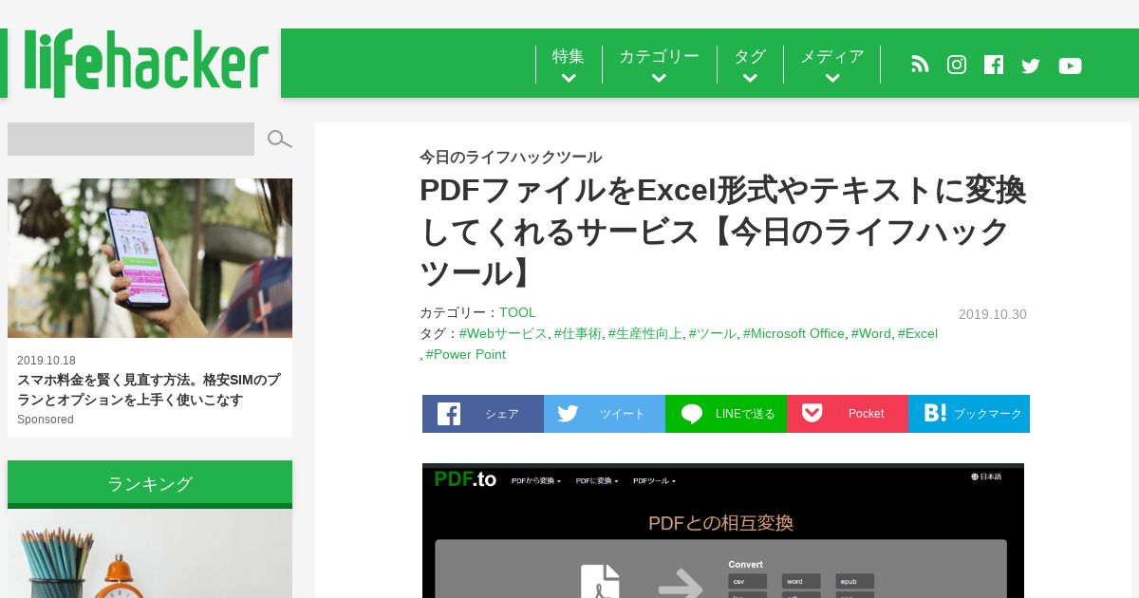
Task: Click the ブックマーク share button
Action: coord(969,414)
